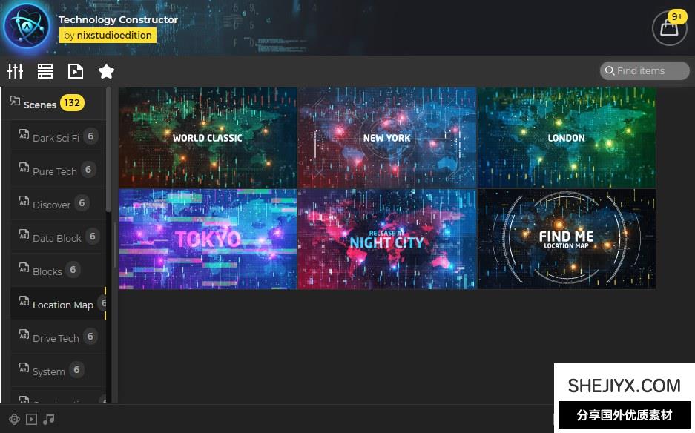This screenshot has width=695, height=433.
Task: Click the music note icon in footer
Action: click(x=49, y=419)
